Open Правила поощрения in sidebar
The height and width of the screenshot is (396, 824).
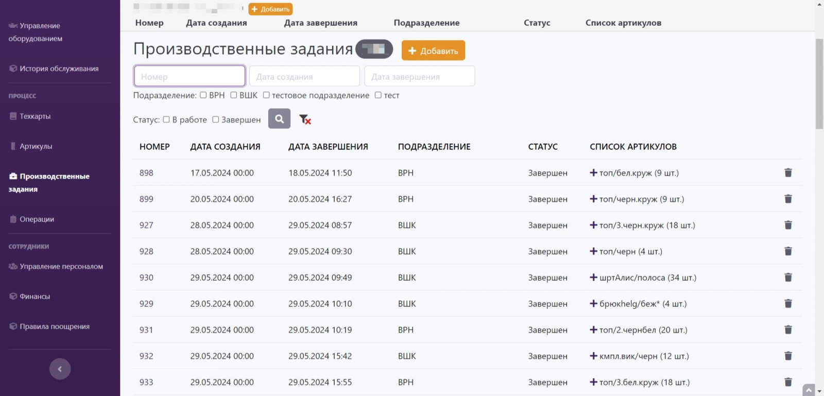(49, 326)
